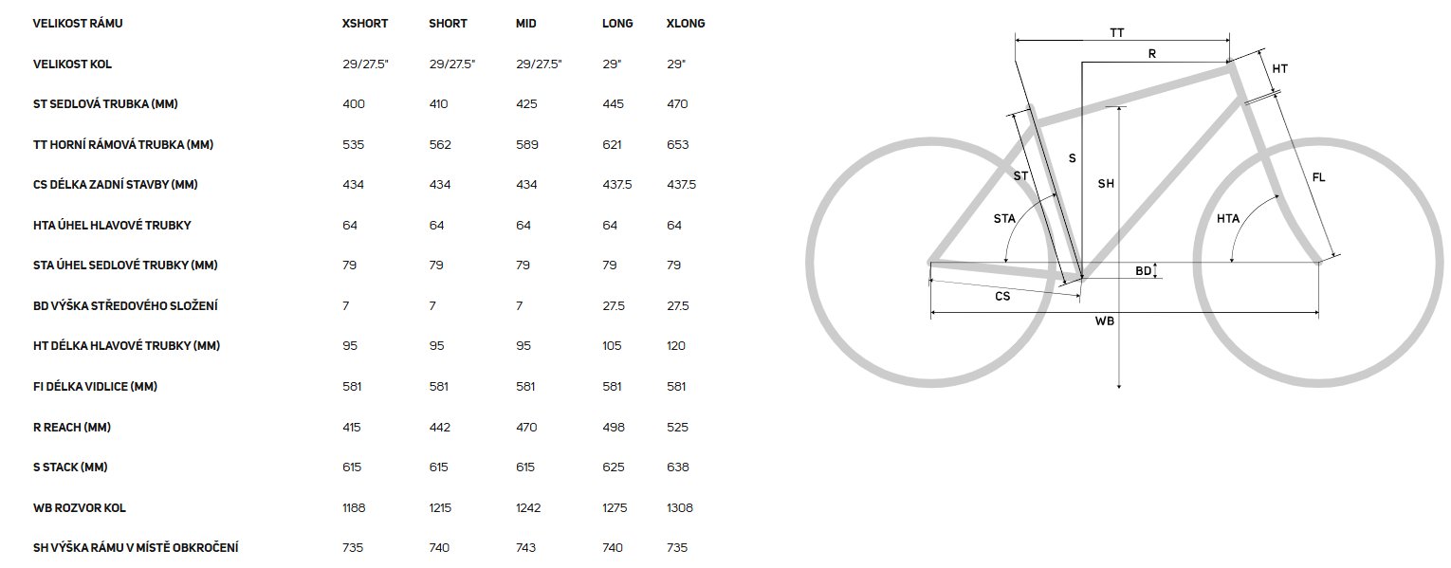The height and width of the screenshot is (568, 1451).
Task: Click the BD label in the diagram
Action: [x=1144, y=271]
